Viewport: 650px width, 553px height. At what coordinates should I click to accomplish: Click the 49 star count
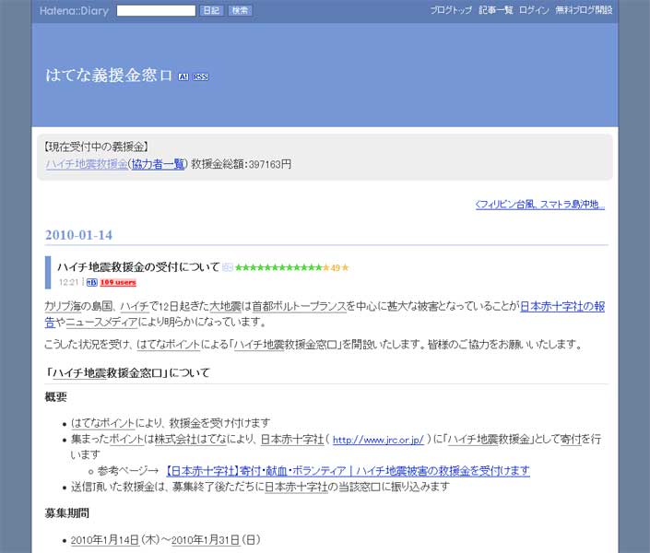pyautogui.click(x=335, y=268)
